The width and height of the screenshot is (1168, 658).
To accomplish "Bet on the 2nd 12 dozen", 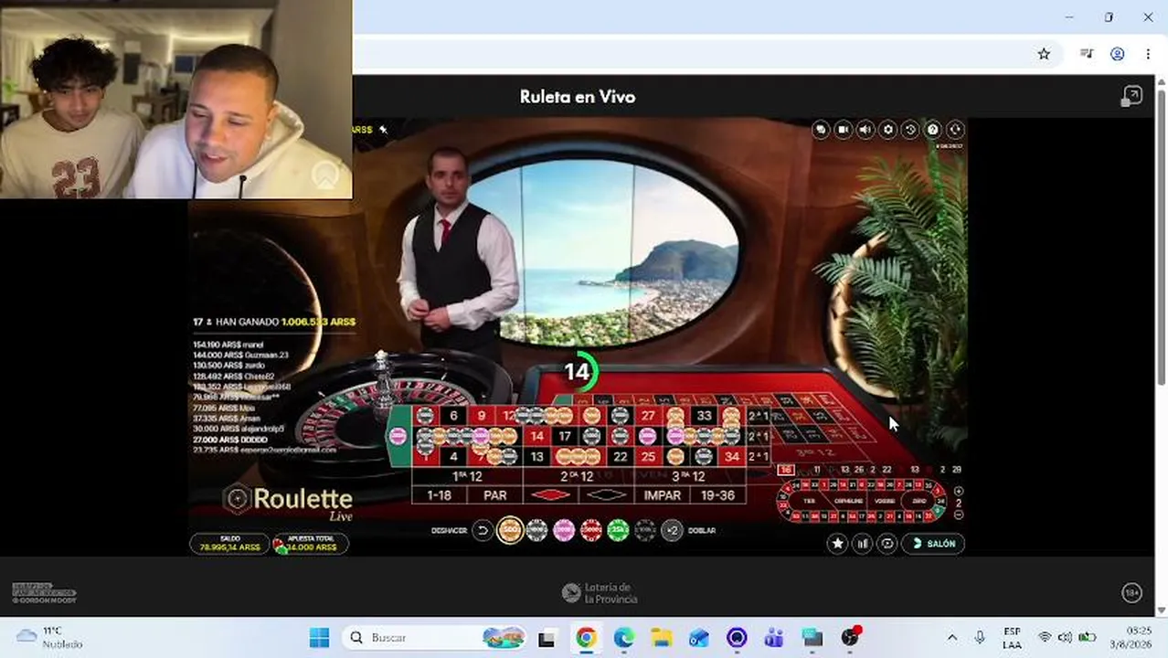I will tap(578, 476).
